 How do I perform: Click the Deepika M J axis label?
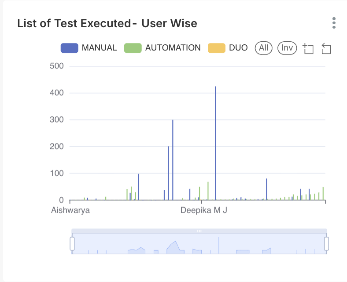(x=203, y=210)
